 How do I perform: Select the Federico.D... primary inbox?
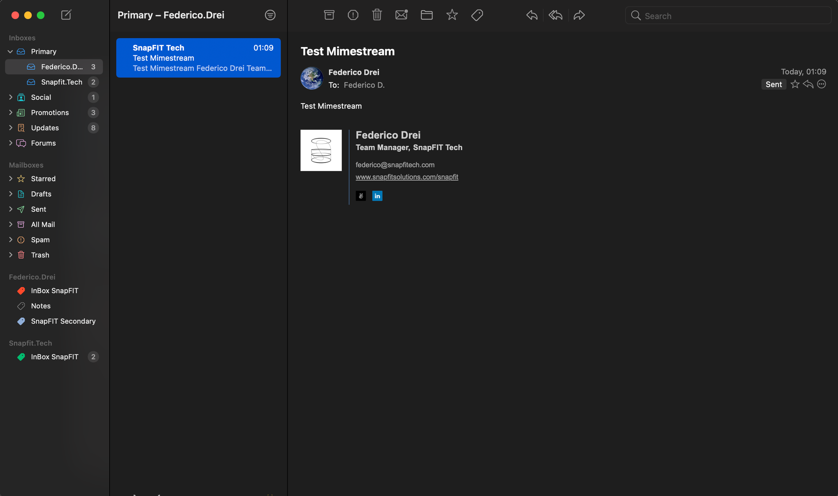(54, 67)
